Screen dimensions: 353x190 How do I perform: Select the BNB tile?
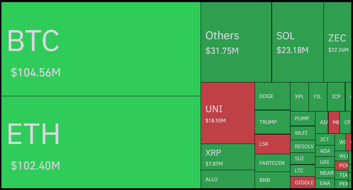272,180
